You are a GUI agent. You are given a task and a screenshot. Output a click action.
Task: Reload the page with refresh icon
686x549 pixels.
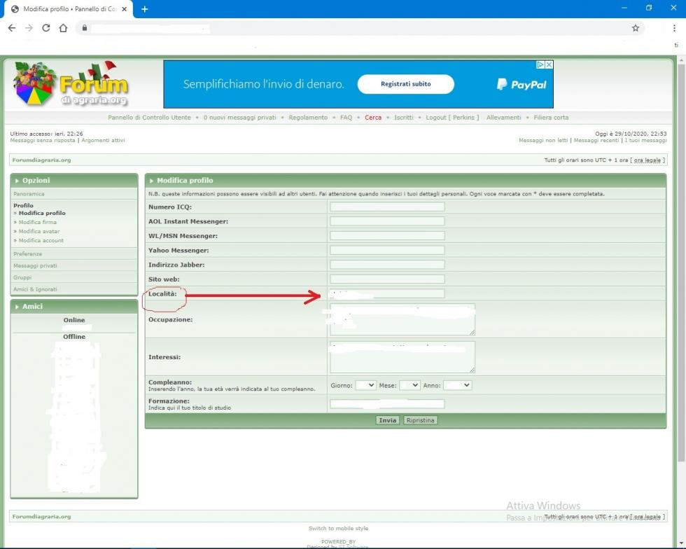tap(46, 28)
